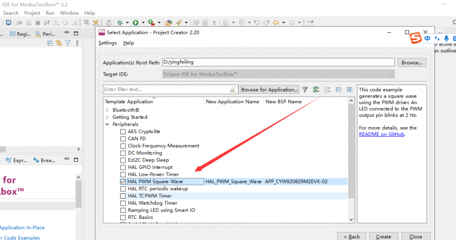Open the Eclipse Search menu
Screen dimensions: 456x240
pos(11,13)
